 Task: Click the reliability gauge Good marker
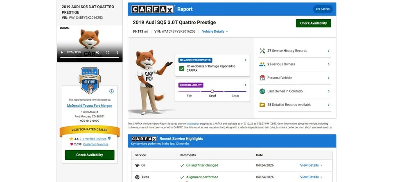(x=212, y=91)
